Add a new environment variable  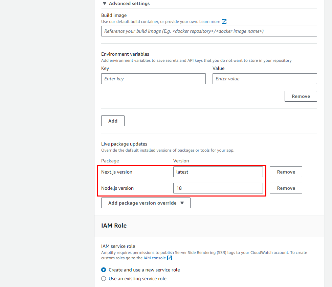pyautogui.click(x=113, y=121)
